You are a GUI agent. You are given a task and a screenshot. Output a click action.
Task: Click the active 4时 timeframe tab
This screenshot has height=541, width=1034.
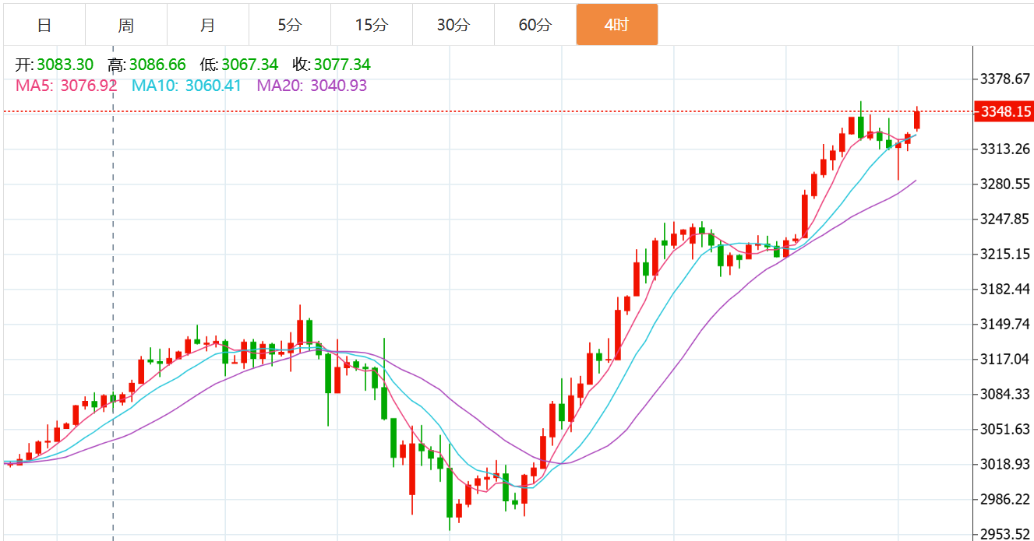point(617,25)
